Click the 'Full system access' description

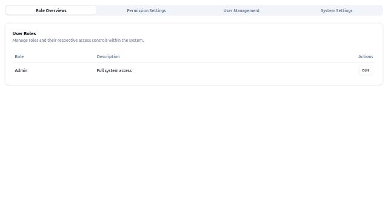[114, 70]
